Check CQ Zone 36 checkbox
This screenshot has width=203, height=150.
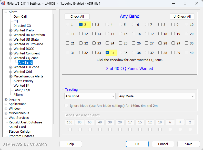point(134,53)
